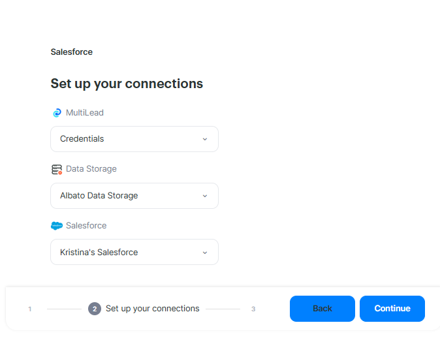Click the Data Storage field label
Screen dimensions: 440x342
91,169
